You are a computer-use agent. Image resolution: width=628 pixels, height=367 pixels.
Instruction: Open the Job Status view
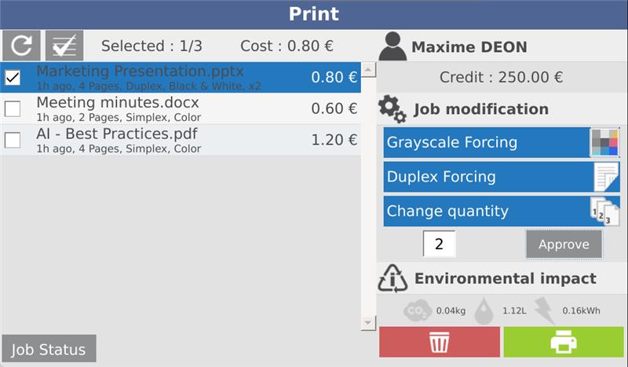click(x=49, y=349)
